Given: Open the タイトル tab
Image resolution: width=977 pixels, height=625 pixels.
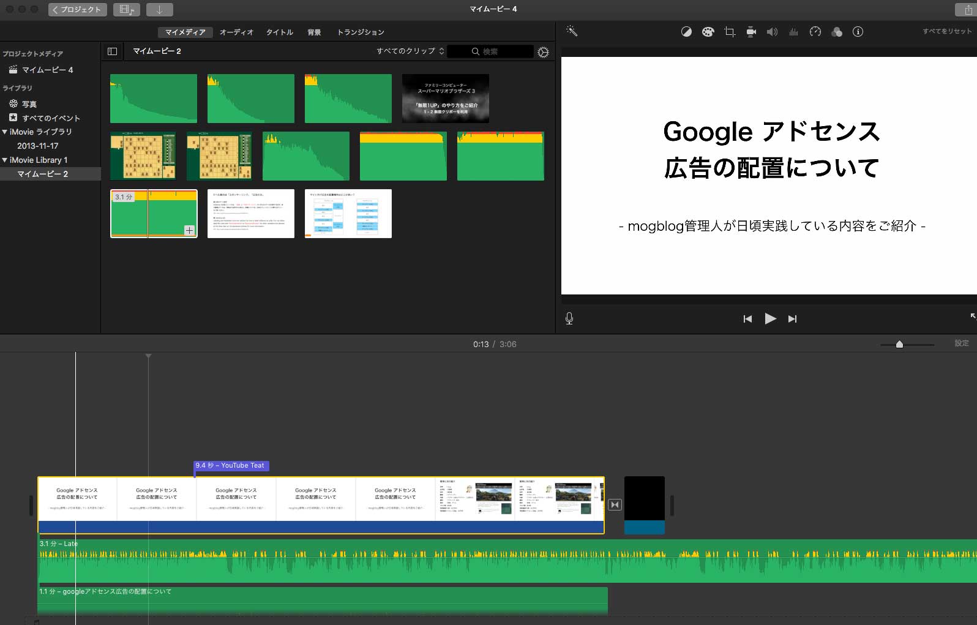Looking at the screenshot, I should tap(279, 32).
